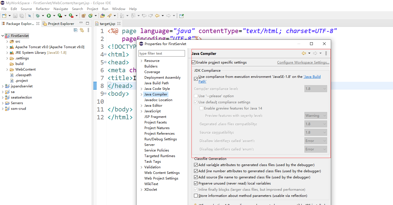Enable Store information about method parameters
This screenshot has width=393, height=205.
pos(196,196)
